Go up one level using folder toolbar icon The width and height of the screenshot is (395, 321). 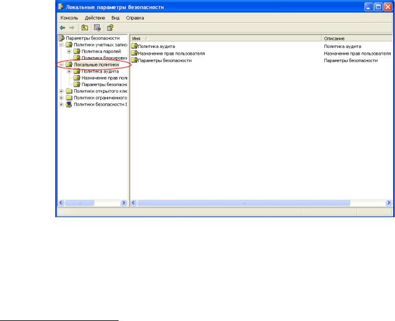[x=85, y=28]
